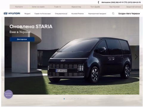Screen dimensions: 143x107
Task: Open the search magnifier icon
Action: (113, 13)
